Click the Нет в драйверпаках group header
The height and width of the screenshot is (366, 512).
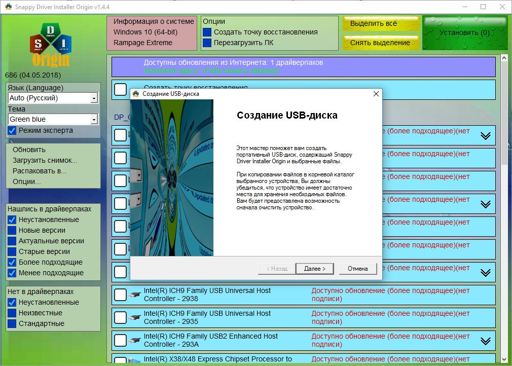pyautogui.click(x=41, y=291)
